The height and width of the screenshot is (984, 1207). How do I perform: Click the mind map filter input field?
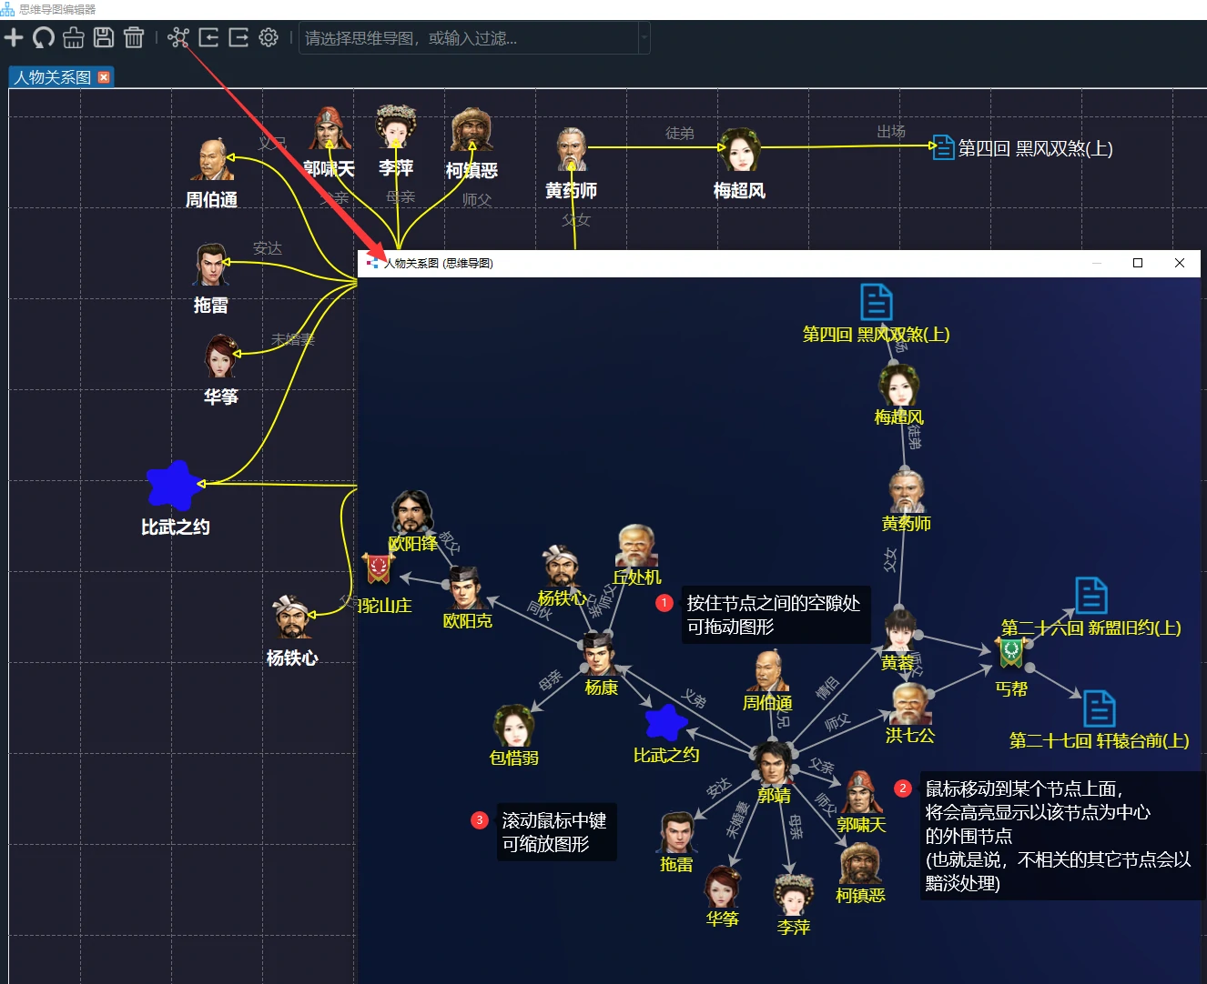(469, 38)
